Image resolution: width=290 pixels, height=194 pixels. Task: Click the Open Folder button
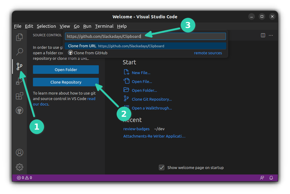pyautogui.click(x=66, y=70)
